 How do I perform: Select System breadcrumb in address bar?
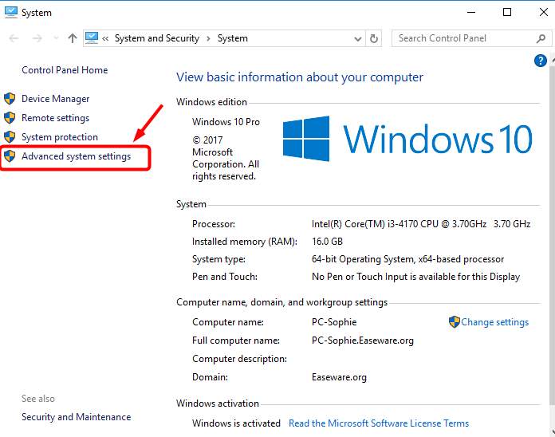click(x=233, y=38)
